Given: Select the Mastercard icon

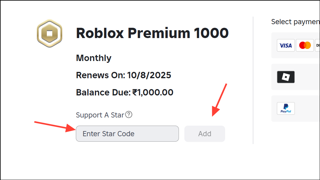Looking at the screenshot, I should click(305, 45).
